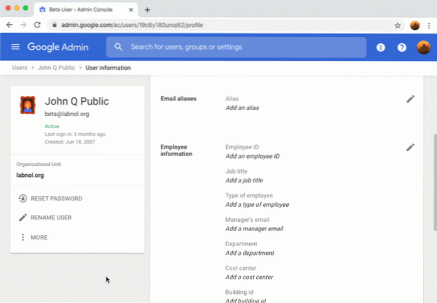Bookmark this page with star icon

pyautogui.click(x=398, y=25)
